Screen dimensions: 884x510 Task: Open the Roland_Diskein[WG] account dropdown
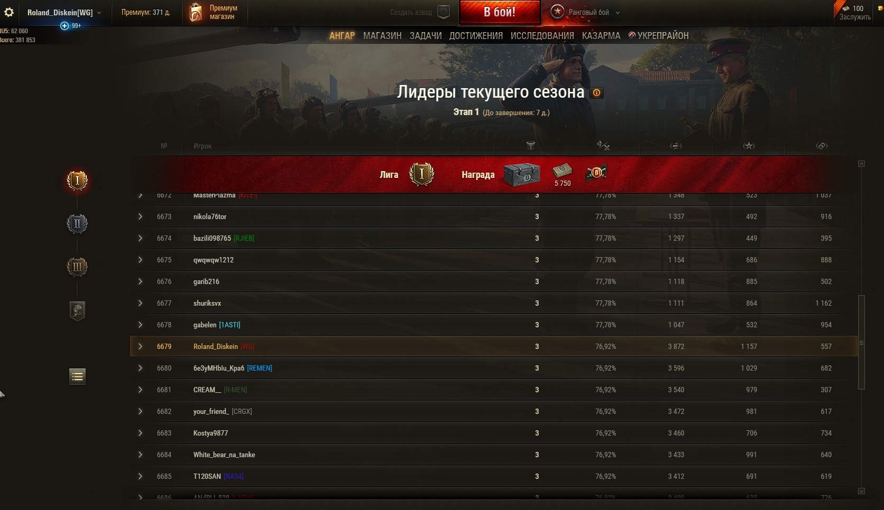click(x=64, y=12)
